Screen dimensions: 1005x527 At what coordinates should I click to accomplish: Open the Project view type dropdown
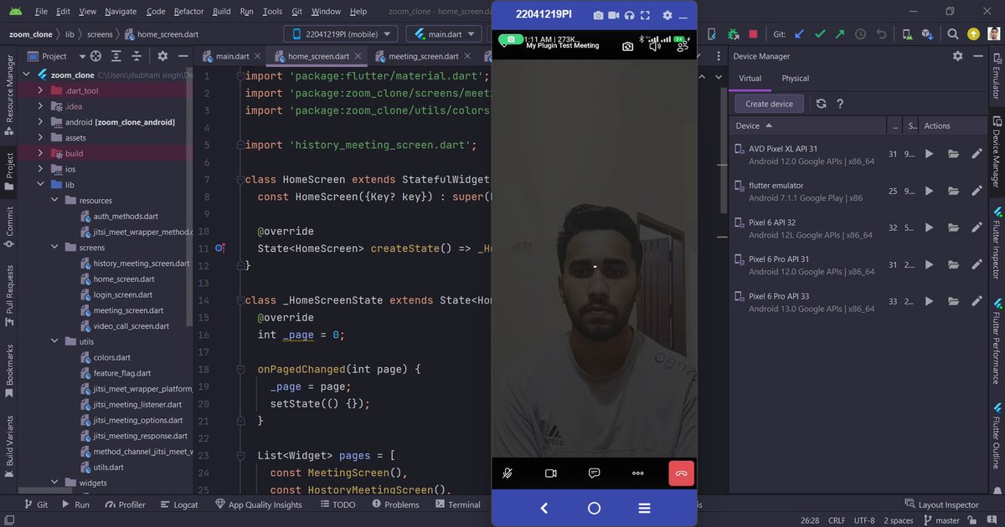[x=58, y=56]
